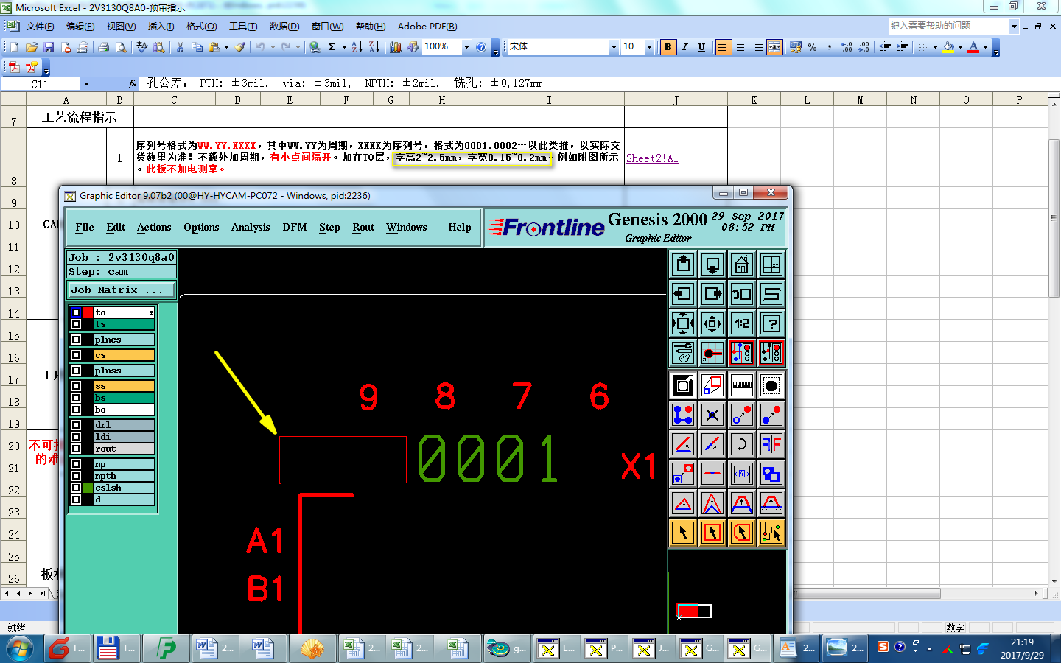1061x663 pixels.
Task: Click the Home view icon in Genesis toolbar
Action: click(742, 264)
